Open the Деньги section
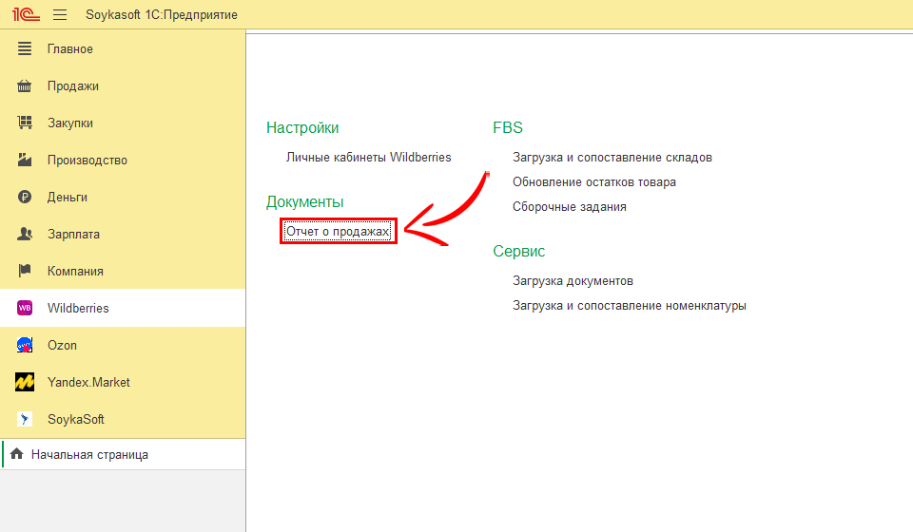 click(123, 197)
